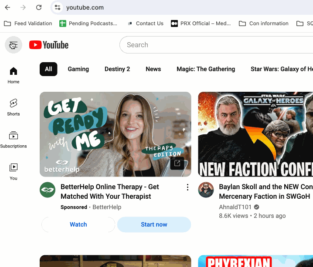Click the AhnaldT101 verified badge
313x267 pixels.
pyautogui.click(x=256, y=207)
